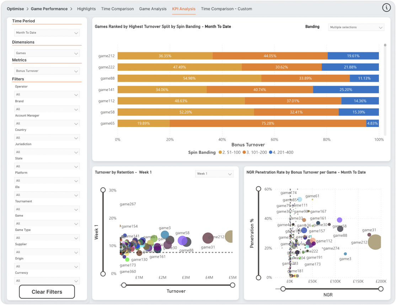Open the Week 1 selector on Turnover chart

point(214,174)
